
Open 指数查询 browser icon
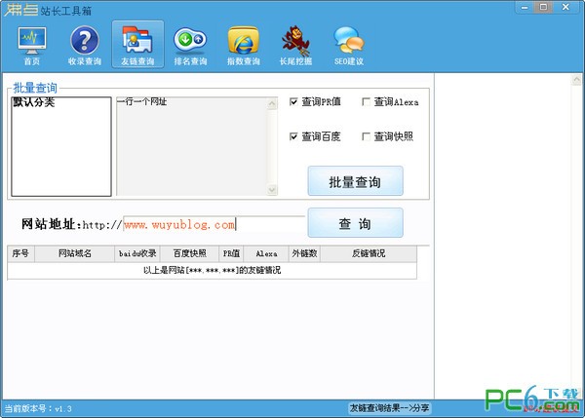243,45
